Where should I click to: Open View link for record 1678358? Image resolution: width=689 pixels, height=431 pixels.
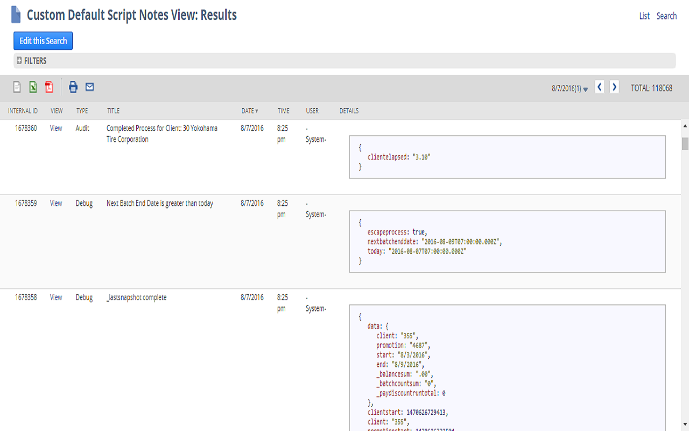56,297
